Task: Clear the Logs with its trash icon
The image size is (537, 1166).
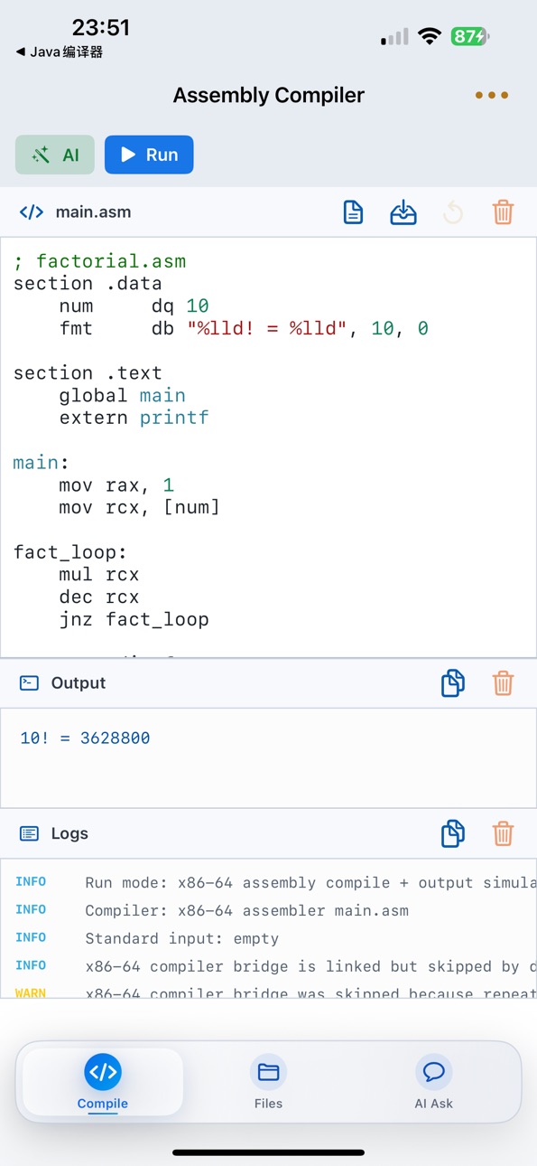Action: (x=503, y=833)
